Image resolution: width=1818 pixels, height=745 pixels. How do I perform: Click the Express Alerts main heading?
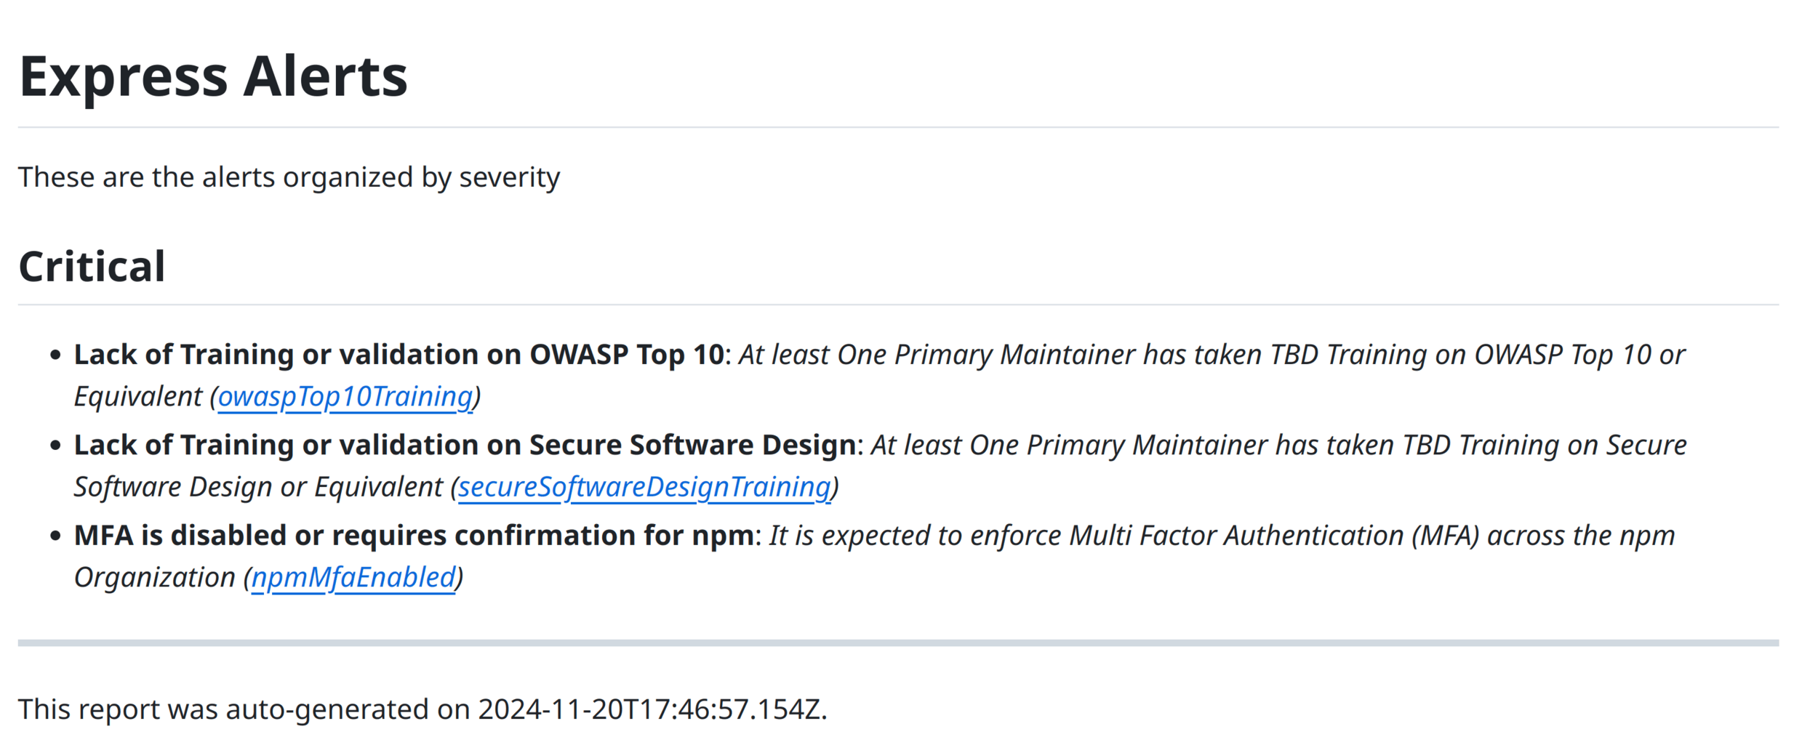(213, 76)
